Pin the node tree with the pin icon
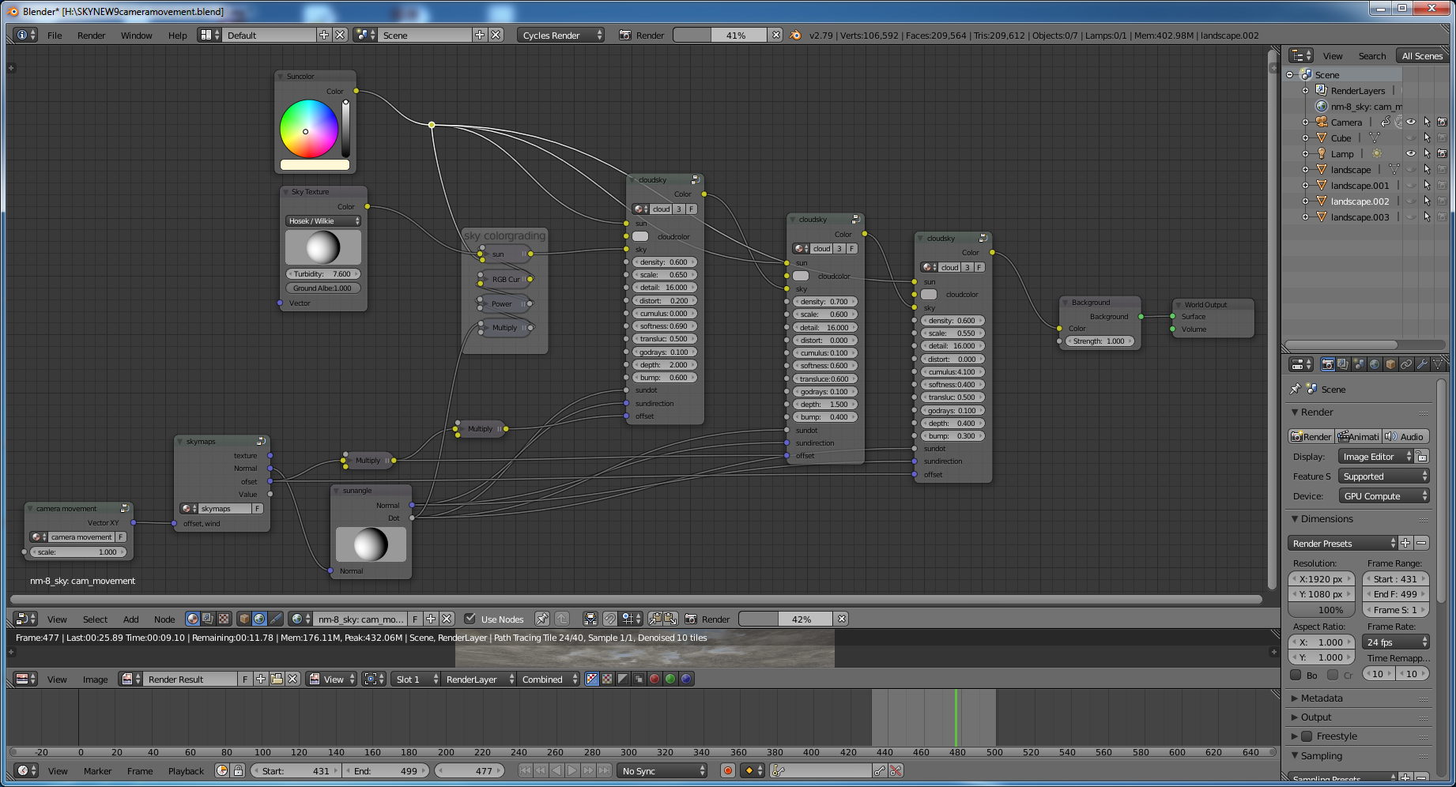 tap(541, 619)
